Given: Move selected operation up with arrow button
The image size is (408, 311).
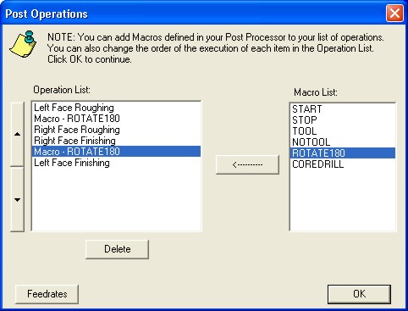Looking at the screenshot, I should coord(17,134).
